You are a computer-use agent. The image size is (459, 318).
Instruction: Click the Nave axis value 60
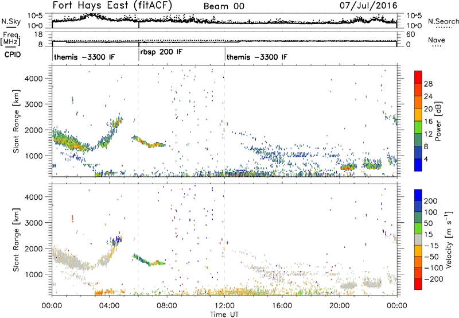[x=410, y=34]
